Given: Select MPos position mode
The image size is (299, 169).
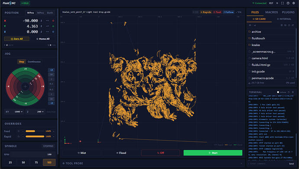Looking at the screenshot, I should [40, 13].
